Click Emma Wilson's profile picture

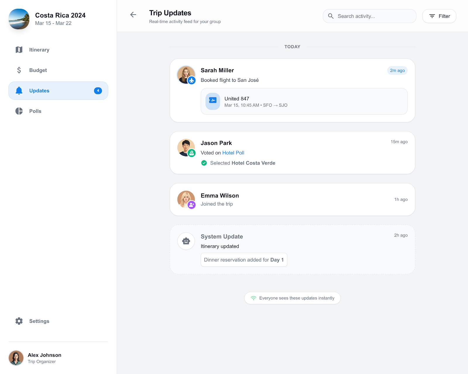pos(185,199)
